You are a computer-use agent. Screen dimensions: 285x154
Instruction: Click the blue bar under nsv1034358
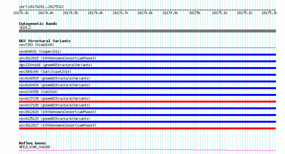tap(147, 95)
